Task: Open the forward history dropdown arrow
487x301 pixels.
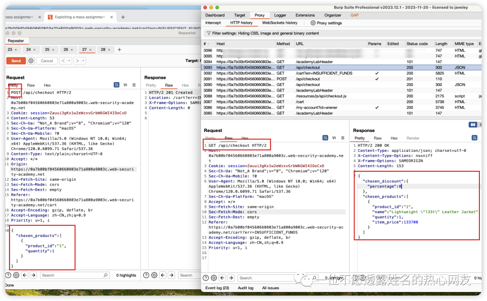Action: coord(83,61)
